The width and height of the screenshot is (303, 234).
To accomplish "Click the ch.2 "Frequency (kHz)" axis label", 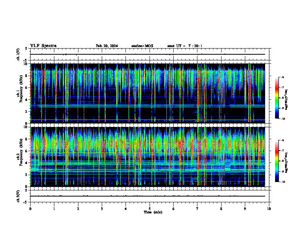I will (x=21, y=152).
